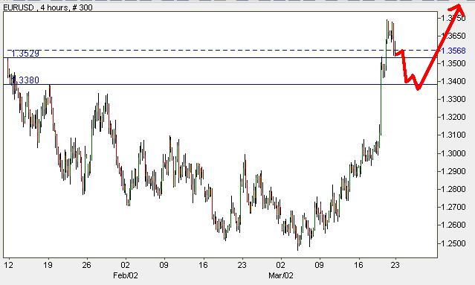This screenshot has width=475, height=285.
Task: Click the 1.3000 price axis label
Action: pos(453,153)
